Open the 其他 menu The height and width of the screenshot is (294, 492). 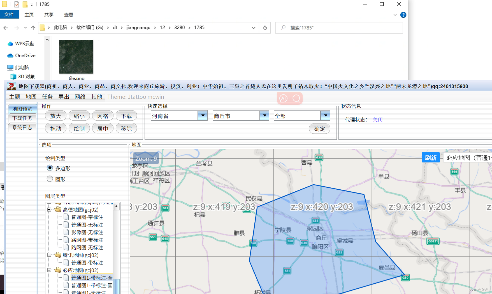tap(97, 97)
